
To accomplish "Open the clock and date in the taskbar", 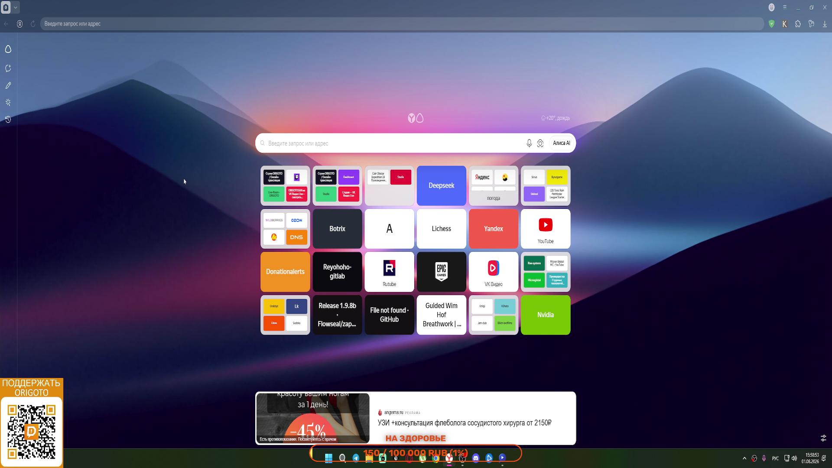I will coord(810,458).
